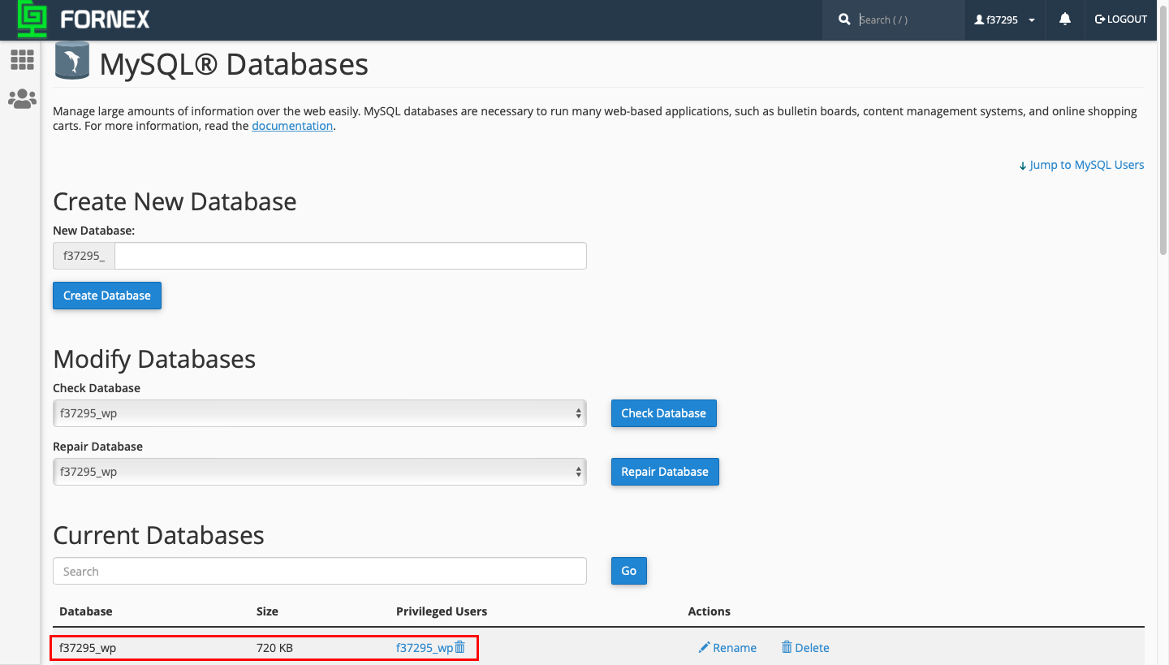Click the Privileged Users column header
The height and width of the screenshot is (665, 1169).
tap(442, 611)
